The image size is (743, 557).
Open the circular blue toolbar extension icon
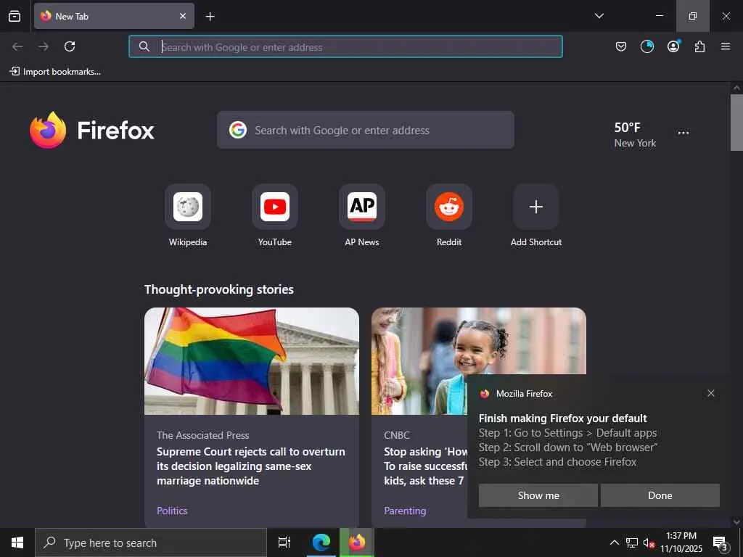coord(646,46)
